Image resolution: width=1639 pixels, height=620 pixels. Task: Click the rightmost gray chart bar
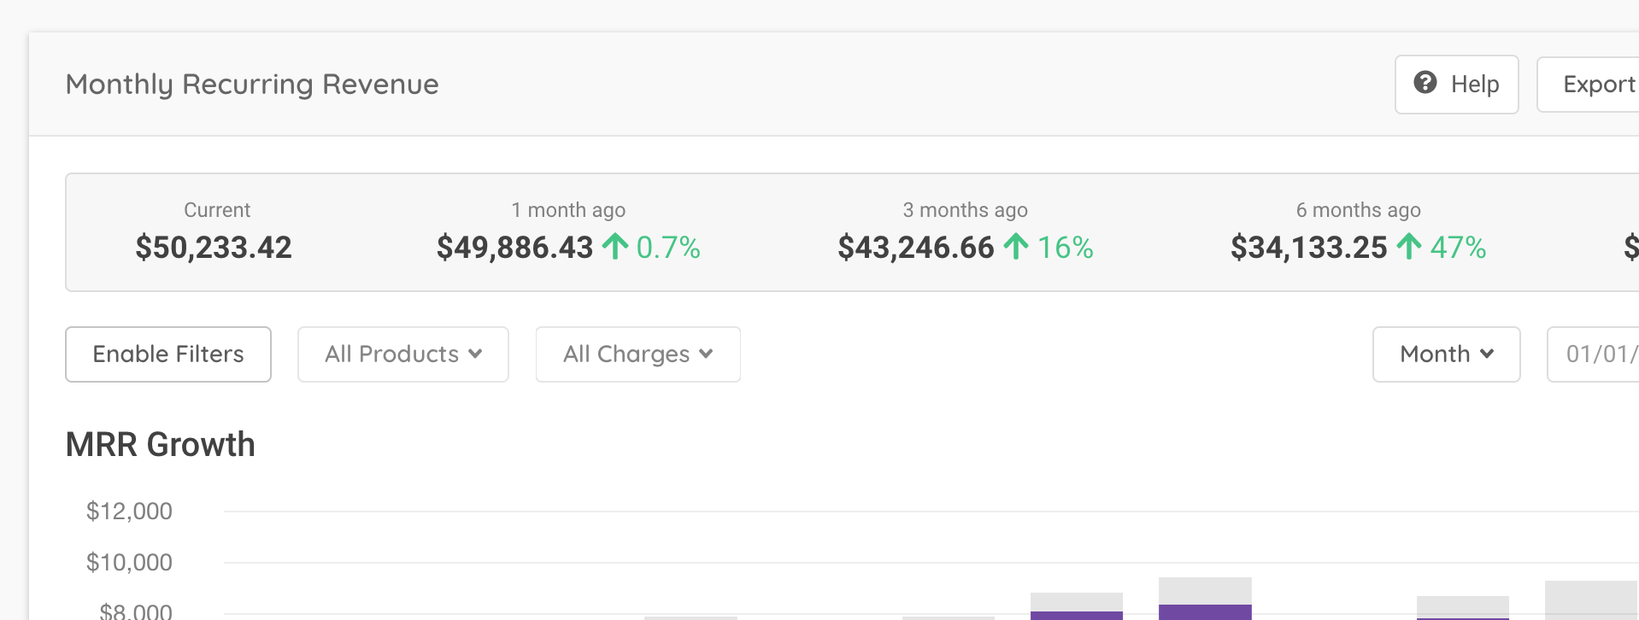click(1591, 600)
